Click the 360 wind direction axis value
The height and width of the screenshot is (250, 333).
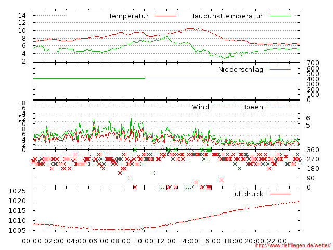tap(313, 150)
